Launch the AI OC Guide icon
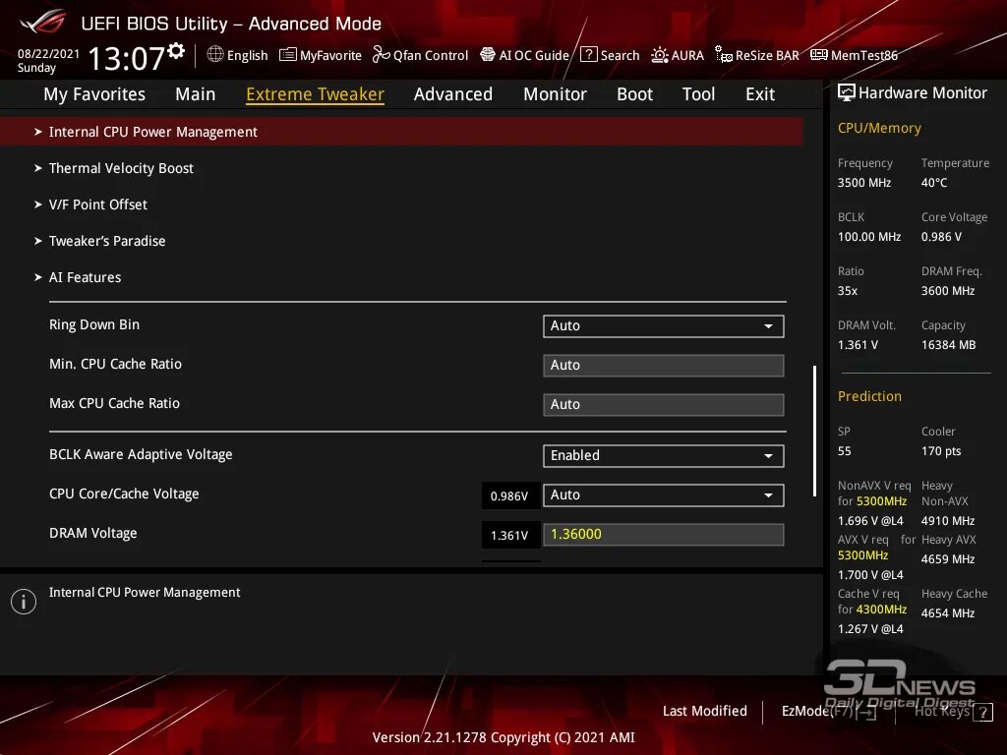1007x755 pixels. (x=488, y=55)
